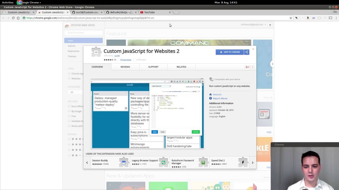This screenshot has width=339, height=190.
Task: Select the Chrome Apps type radio
Action: [69, 73]
